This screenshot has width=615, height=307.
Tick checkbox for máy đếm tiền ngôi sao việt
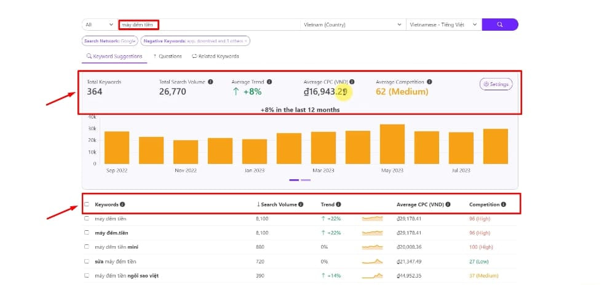click(87, 276)
